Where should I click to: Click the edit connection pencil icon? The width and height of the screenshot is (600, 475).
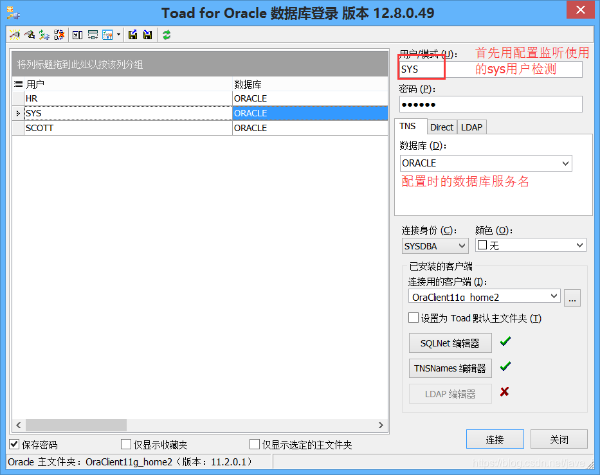click(30, 35)
